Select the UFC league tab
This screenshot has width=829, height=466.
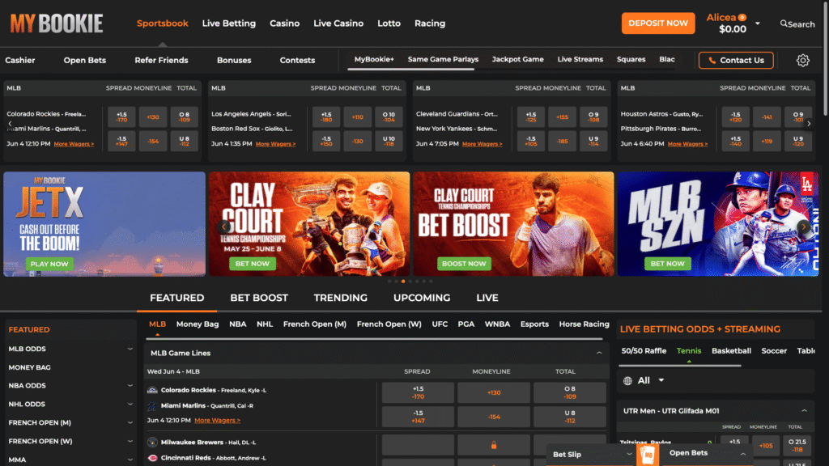click(x=440, y=324)
